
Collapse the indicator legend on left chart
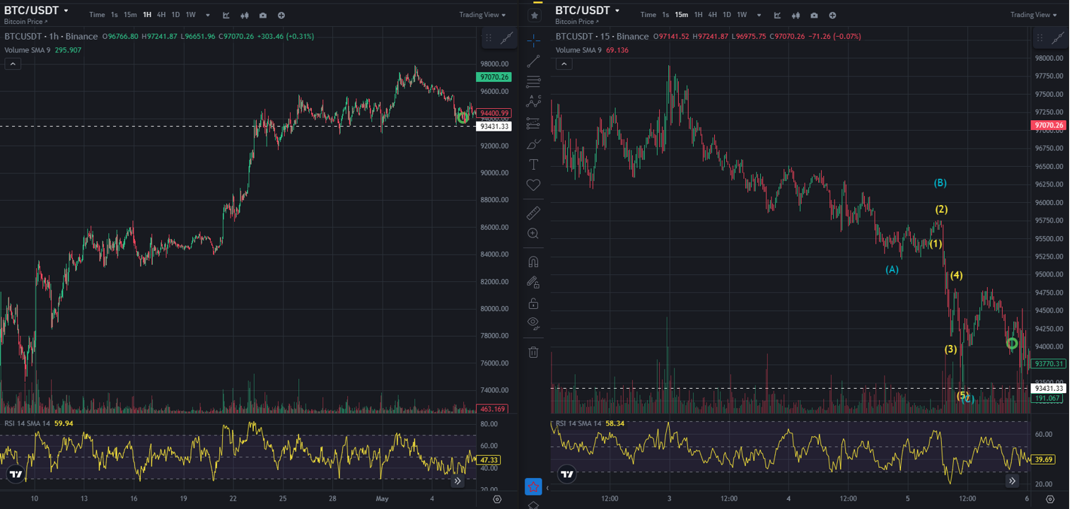point(13,64)
